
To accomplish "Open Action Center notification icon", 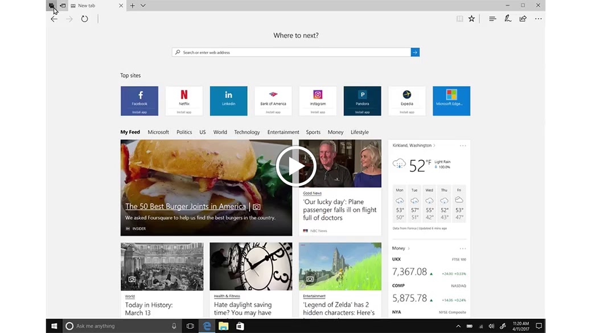I will pyautogui.click(x=538, y=326).
